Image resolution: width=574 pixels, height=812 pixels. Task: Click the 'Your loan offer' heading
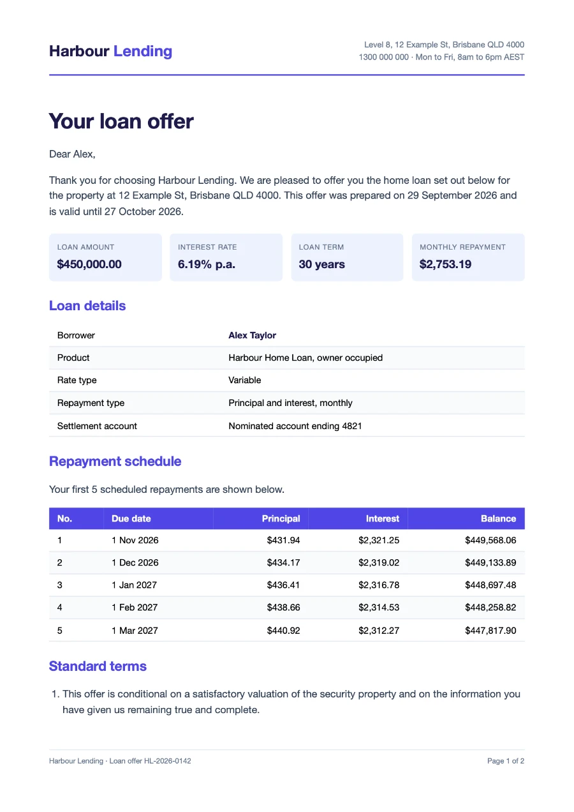click(x=121, y=121)
